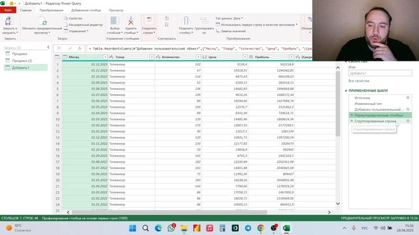The width and height of the screenshot is (419, 235).
Task: Click the 1.2 type icon of Цена column
Action: (x=204, y=57)
